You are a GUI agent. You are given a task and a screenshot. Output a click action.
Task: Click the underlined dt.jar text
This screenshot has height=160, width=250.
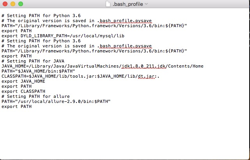click(146, 77)
